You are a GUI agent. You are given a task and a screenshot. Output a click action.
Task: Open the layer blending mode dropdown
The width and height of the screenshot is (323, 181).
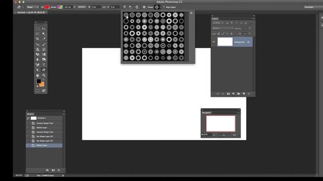pos(223,28)
